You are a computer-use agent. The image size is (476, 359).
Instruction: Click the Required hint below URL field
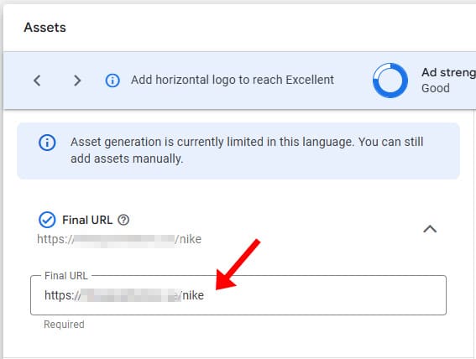pos(64,325)
